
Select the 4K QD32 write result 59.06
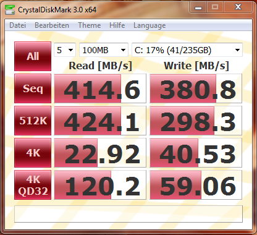[x=196, y=185]
